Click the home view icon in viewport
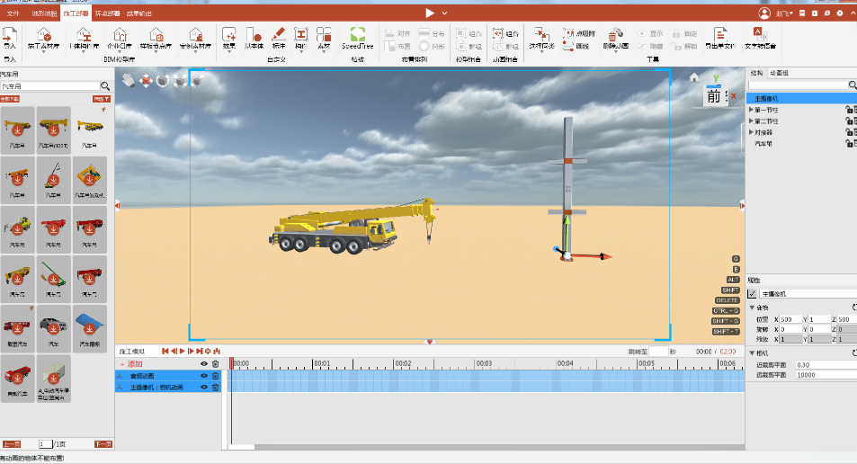The height and width of the screenshot is (464, 857). [694, 77]
